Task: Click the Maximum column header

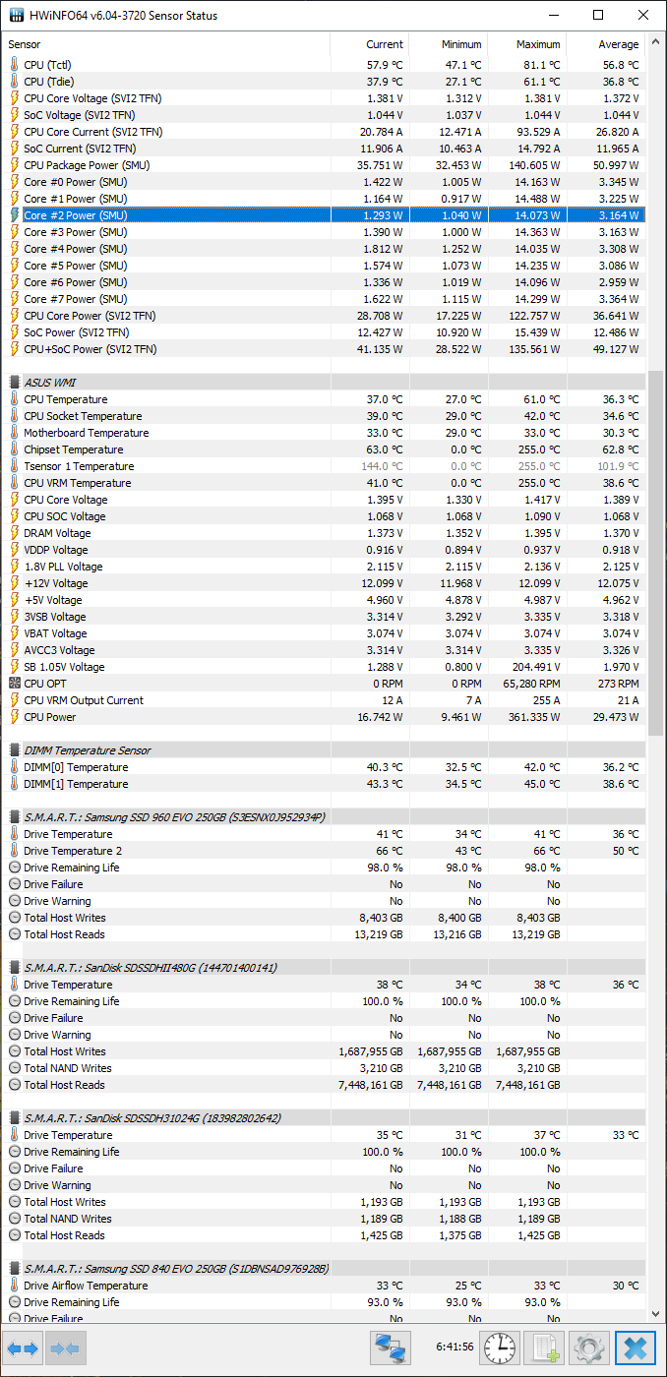Action: 527,44
